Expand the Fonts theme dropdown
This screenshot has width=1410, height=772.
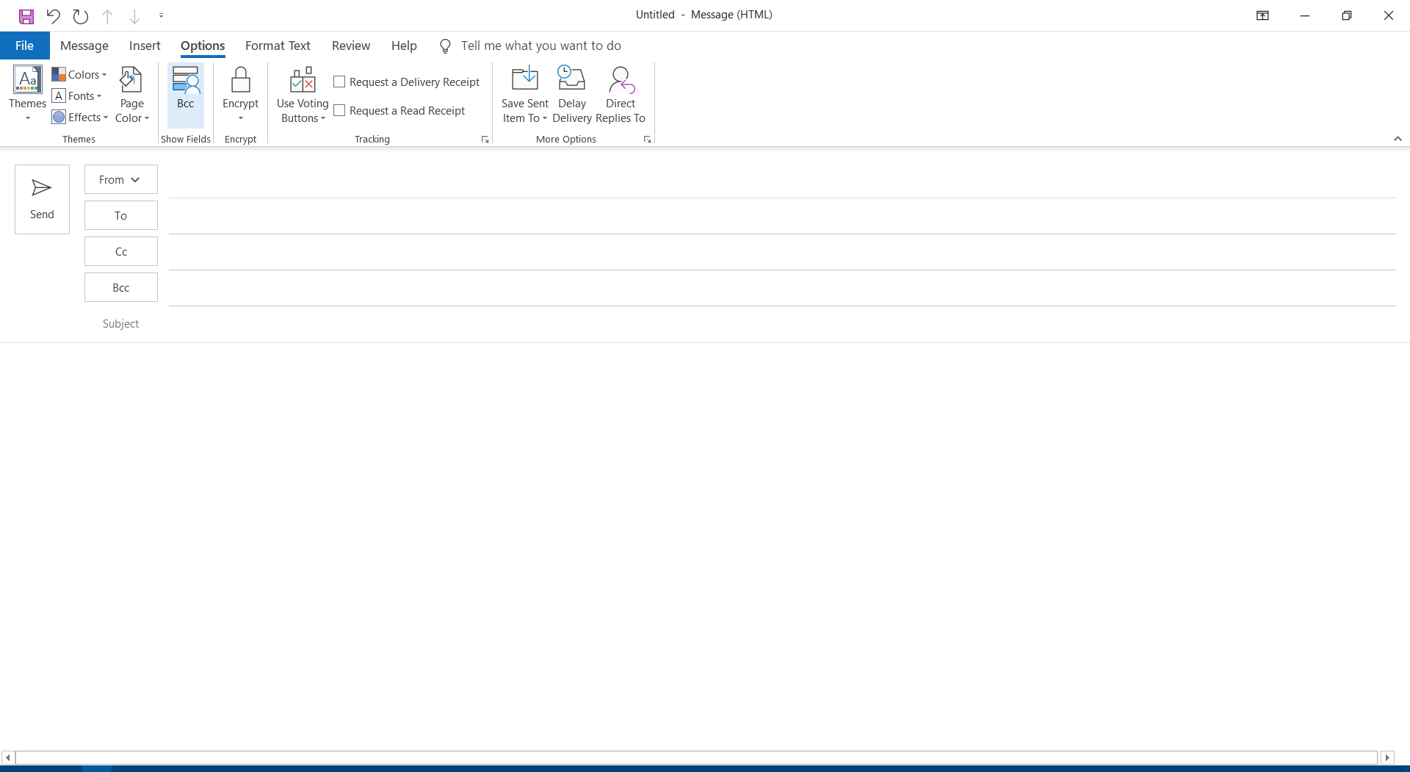pyautogui.click(x=77, y=95)
